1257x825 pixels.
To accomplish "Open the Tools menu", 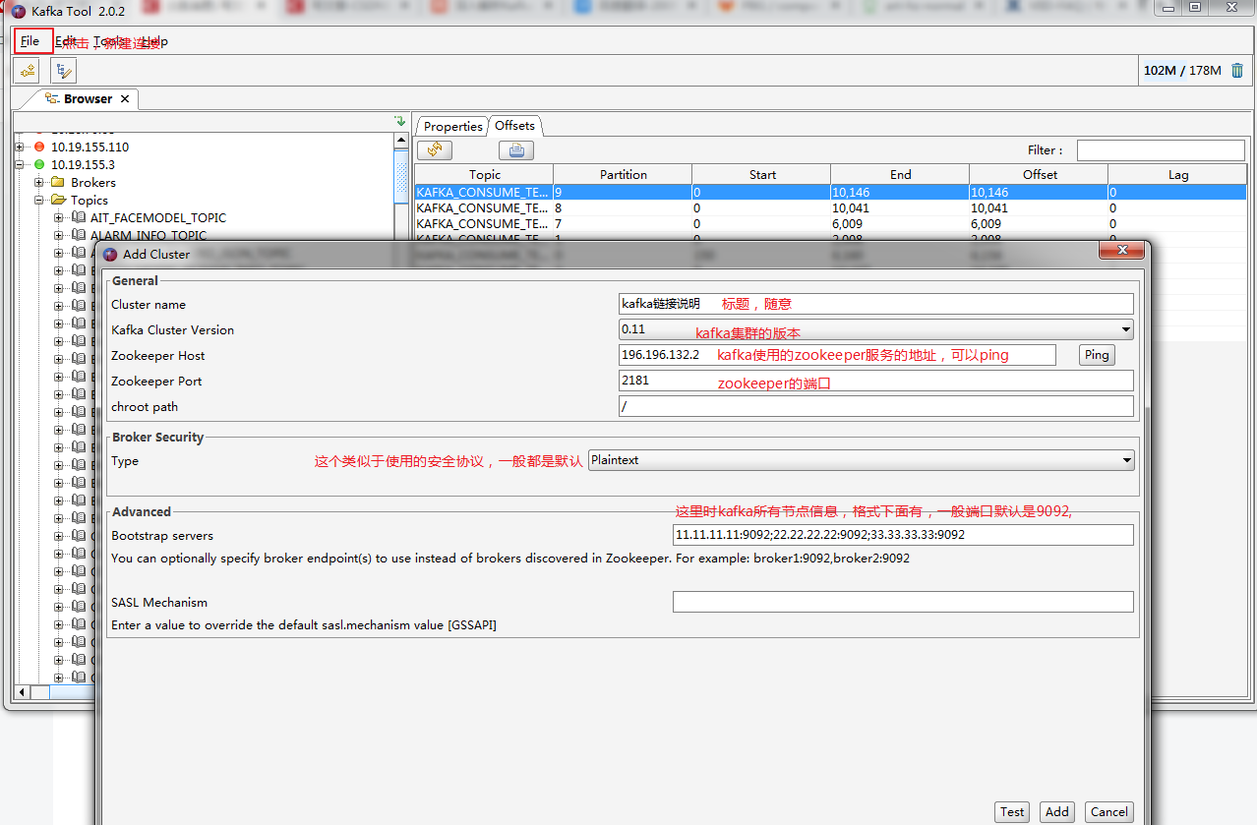I will coord(108,41).
